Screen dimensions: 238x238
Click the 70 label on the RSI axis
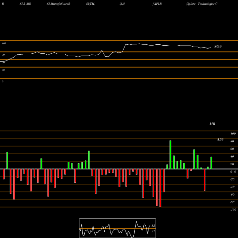click(3, 55)
